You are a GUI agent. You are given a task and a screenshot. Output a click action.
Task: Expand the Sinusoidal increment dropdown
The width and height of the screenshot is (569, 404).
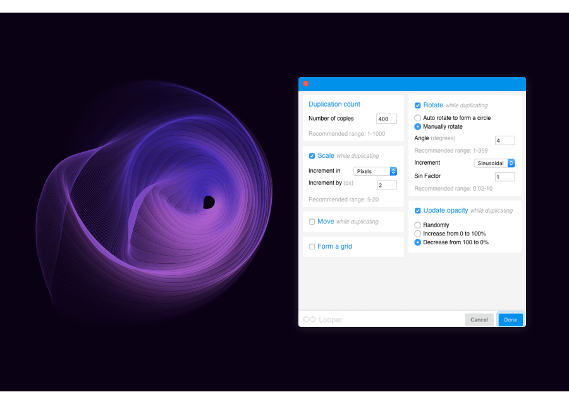pos(494,163)
